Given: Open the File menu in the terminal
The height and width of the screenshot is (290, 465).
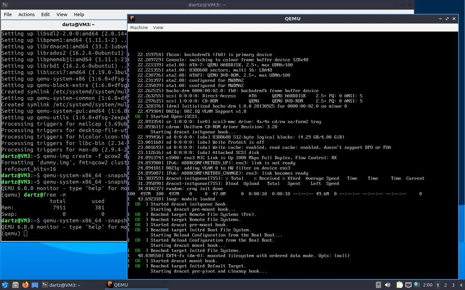Looking at the screenshot, I should 8,15.
